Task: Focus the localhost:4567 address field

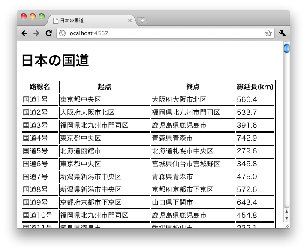Action: (x=166, y=33)
